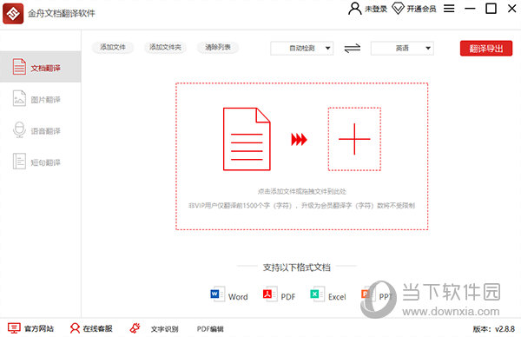Click the official website monitor icon
Image resolution: width=521 pixels, height=337 pixels.
(x=14, y=328)
